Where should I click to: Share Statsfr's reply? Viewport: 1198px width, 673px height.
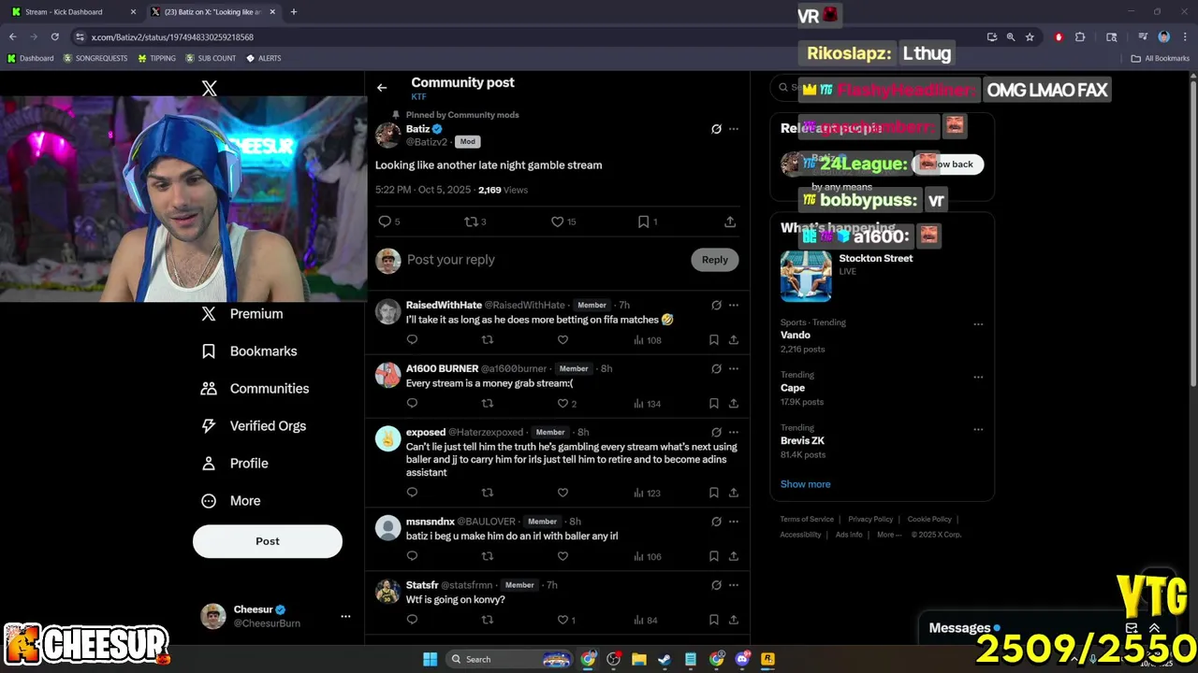click(x=734, y=620)
